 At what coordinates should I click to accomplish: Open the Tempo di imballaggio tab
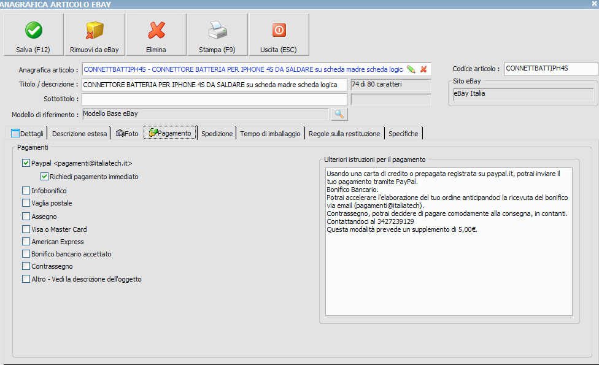tap(270, 133)
